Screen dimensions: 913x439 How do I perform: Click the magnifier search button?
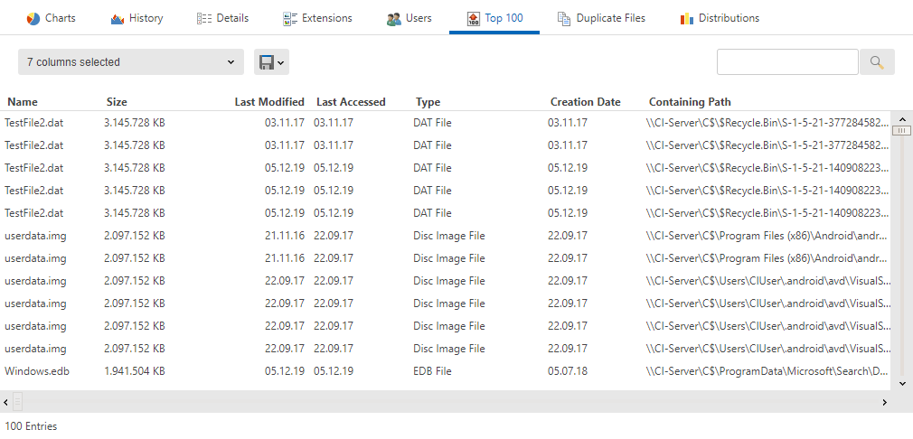click(x=876, y=62)
